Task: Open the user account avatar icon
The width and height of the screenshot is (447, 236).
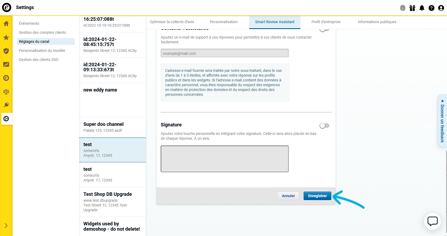Action: (x=441, y=8)
